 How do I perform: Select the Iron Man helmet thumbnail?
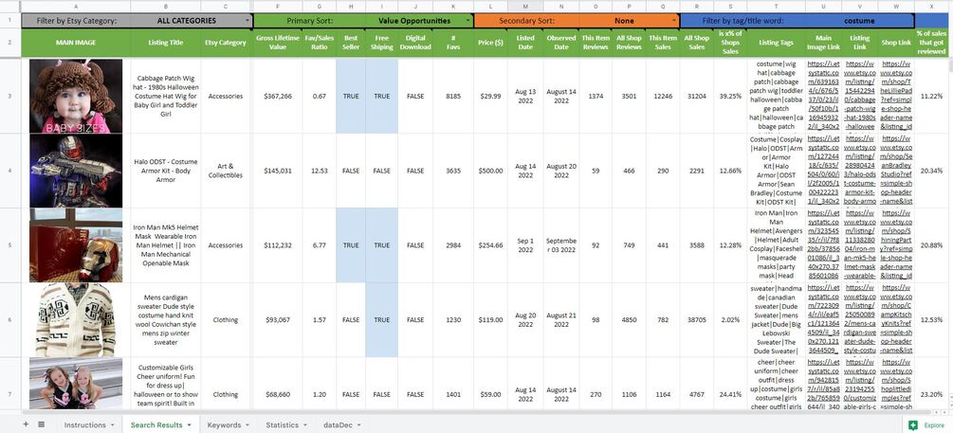[x=75, y=245]
